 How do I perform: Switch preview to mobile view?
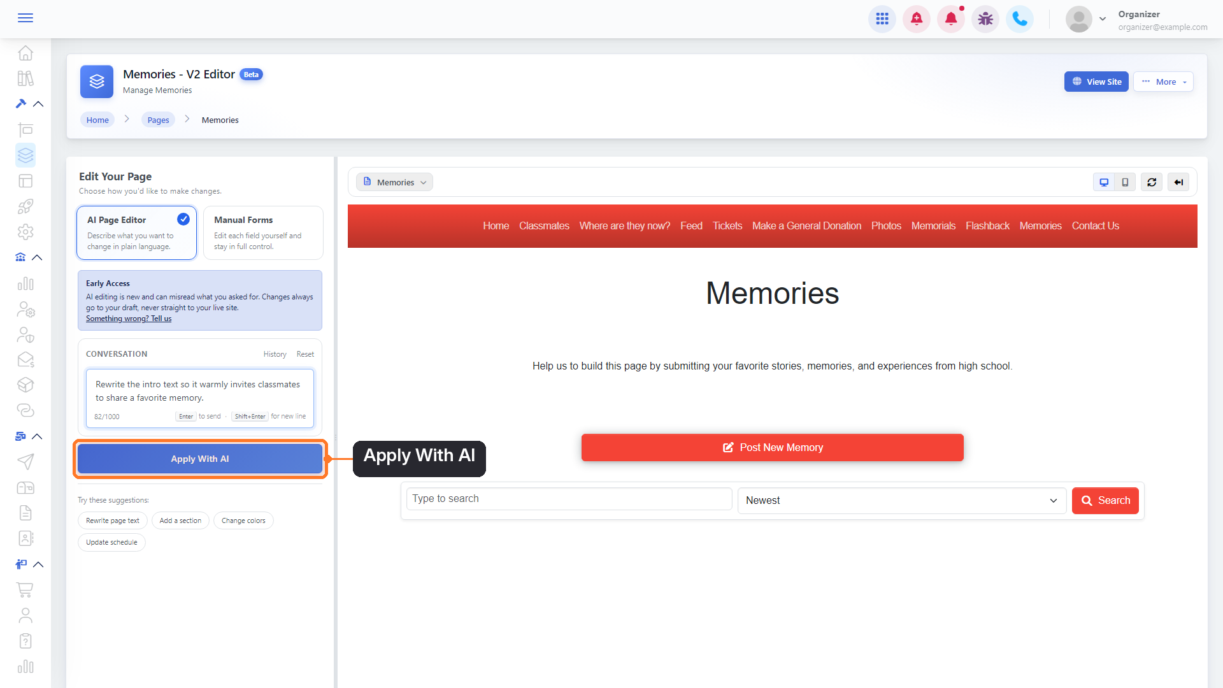pyautogui.click(x=1126, y=182)
